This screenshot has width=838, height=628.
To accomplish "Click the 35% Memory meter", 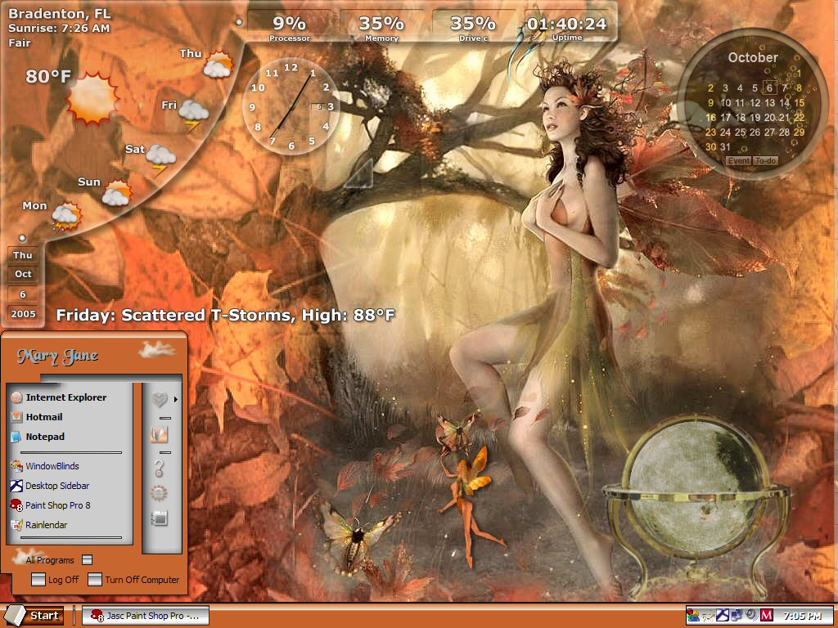I will tap(381, 27).
